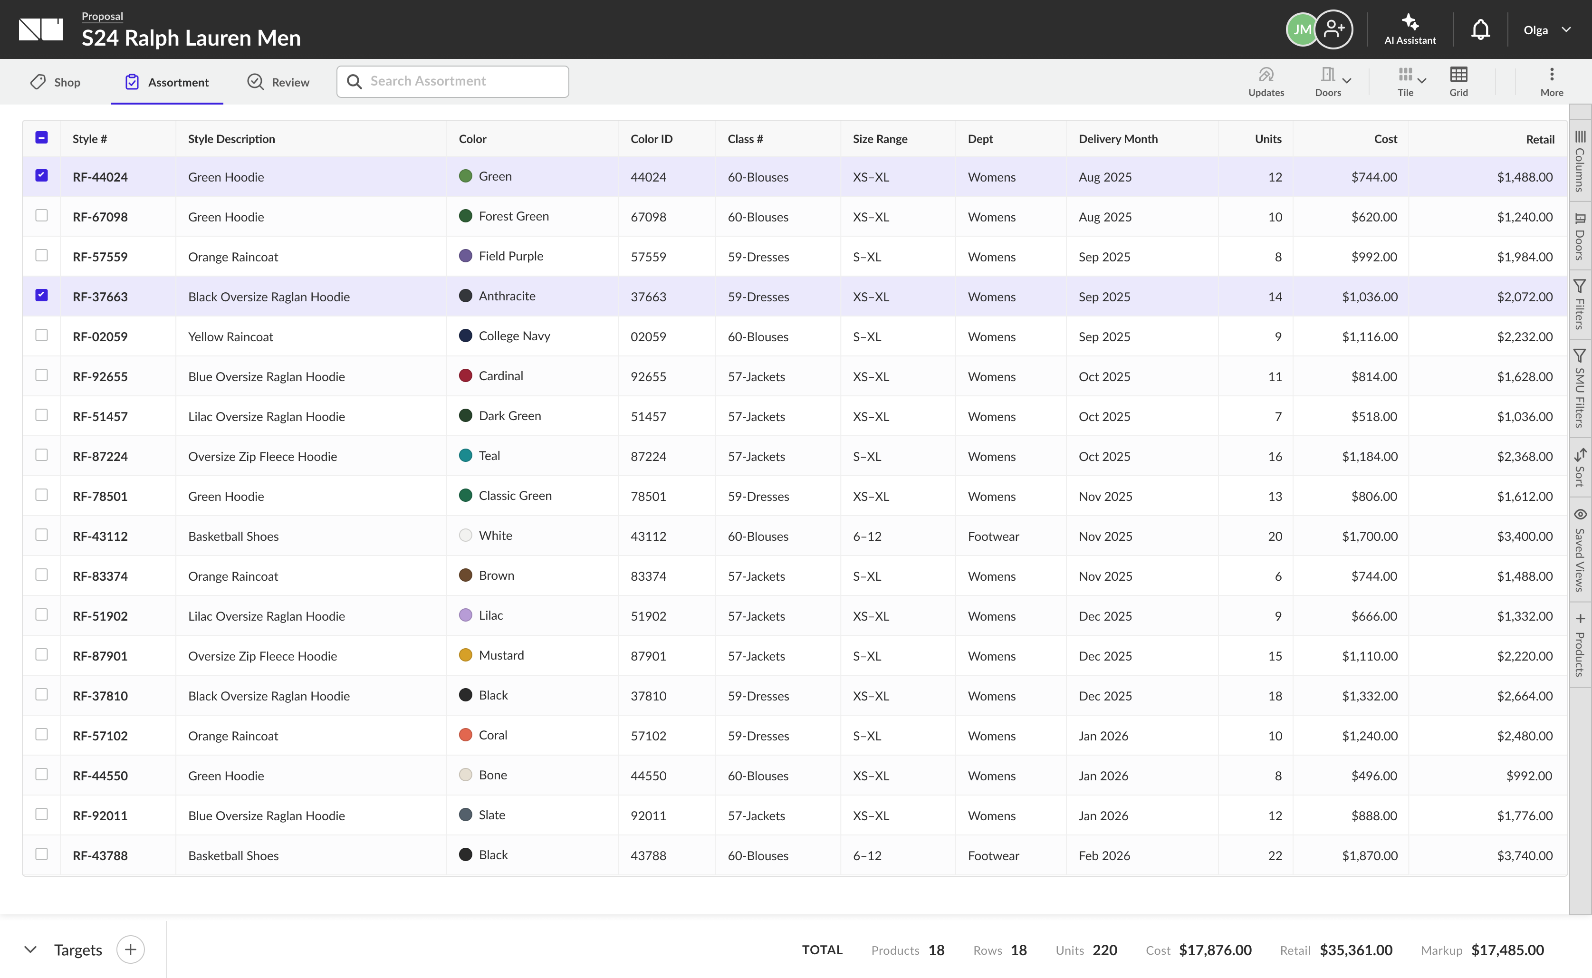
Task: Open the Olga user menu
Action: [1547, 30]
